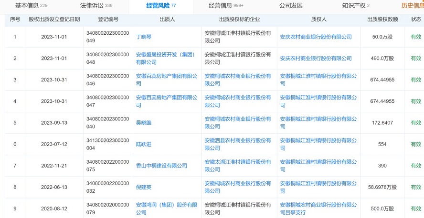
Task: Switch to the 历史信息 tab
Action: click(413, 5)
